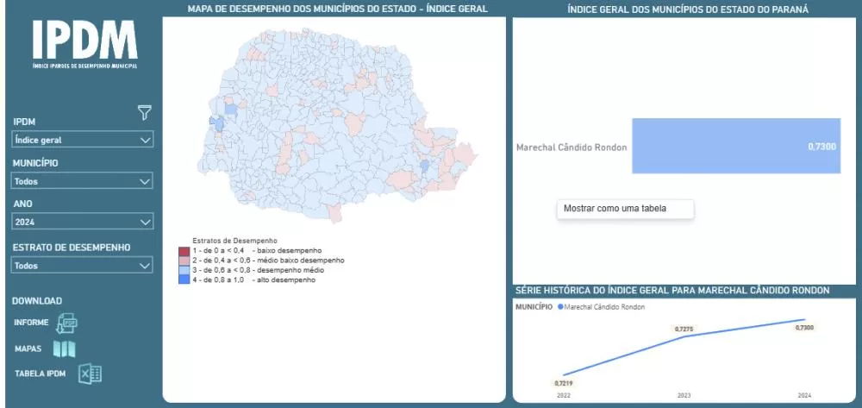Click the 0,7275 data label for 2023
862x408 pixels.
(684, 329)
